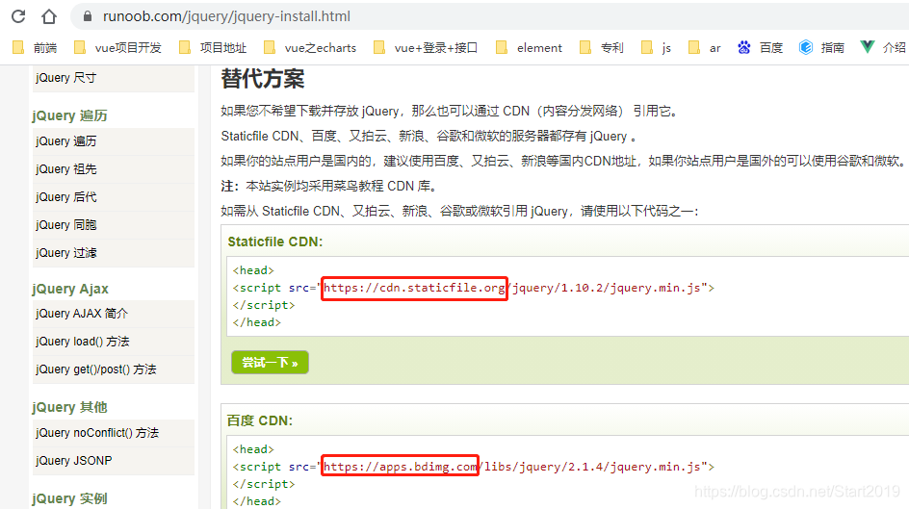
Task: Open jQuery 同胞 sidebar link
Action: click(x=114, y=225)
